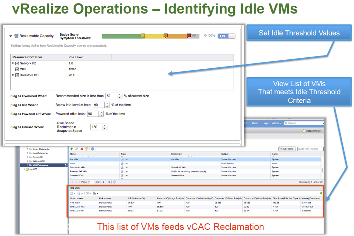
Task: Open the Help menu item
Action: point(265,123)
